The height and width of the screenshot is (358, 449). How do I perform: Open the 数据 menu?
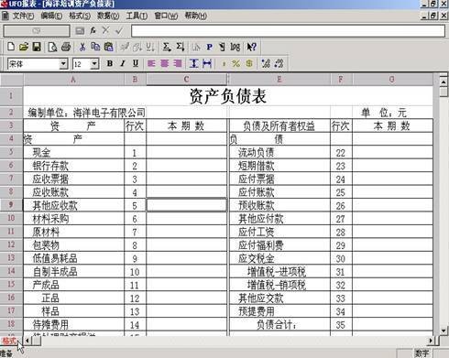click(x=108, y=16)
